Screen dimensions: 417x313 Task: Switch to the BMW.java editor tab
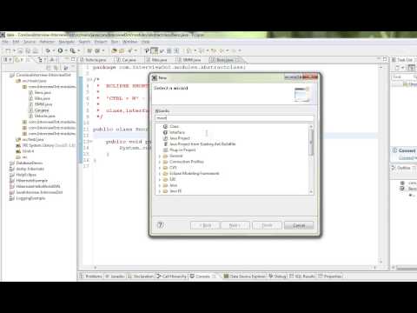[x=189, y=60]
